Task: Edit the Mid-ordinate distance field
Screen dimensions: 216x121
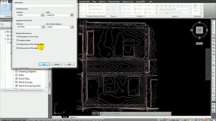Action: [x=58, y=27]
